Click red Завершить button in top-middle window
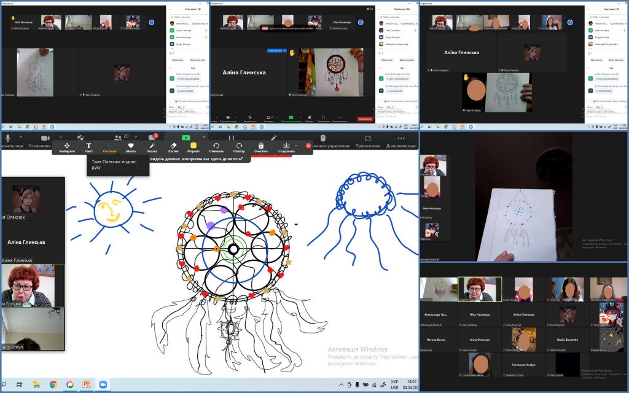The image size is (629, 393). pyautogui.click(x=365, y=119)
